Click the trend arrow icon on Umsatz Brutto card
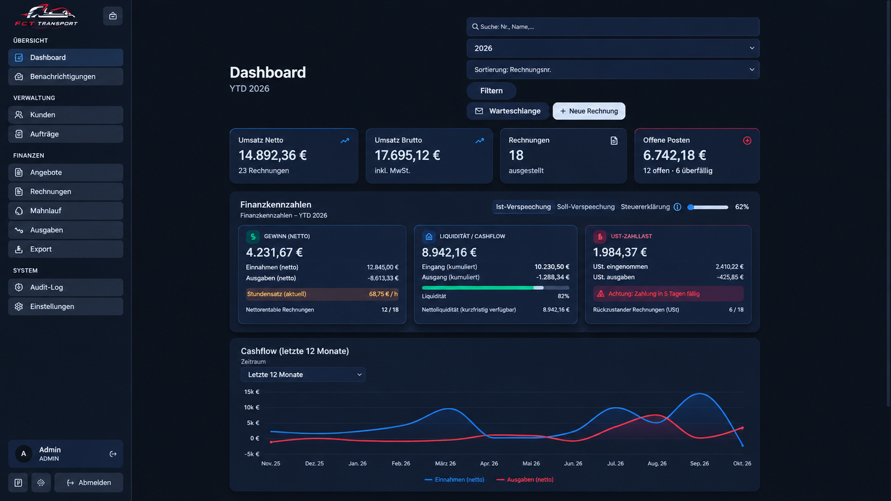This screenshot has height=501, width=891. 480,141
